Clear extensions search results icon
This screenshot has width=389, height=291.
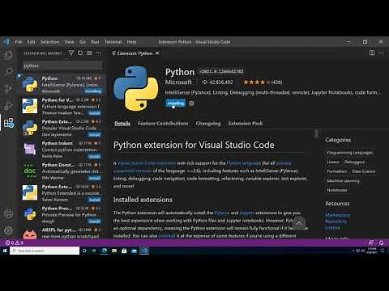coord(89,53)
